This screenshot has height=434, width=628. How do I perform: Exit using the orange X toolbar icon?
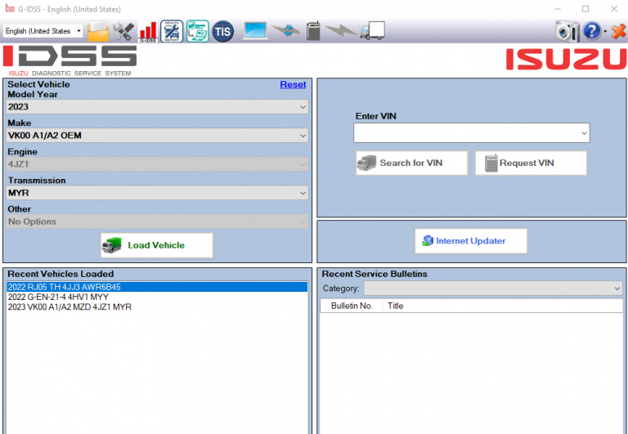click(619, 31)
